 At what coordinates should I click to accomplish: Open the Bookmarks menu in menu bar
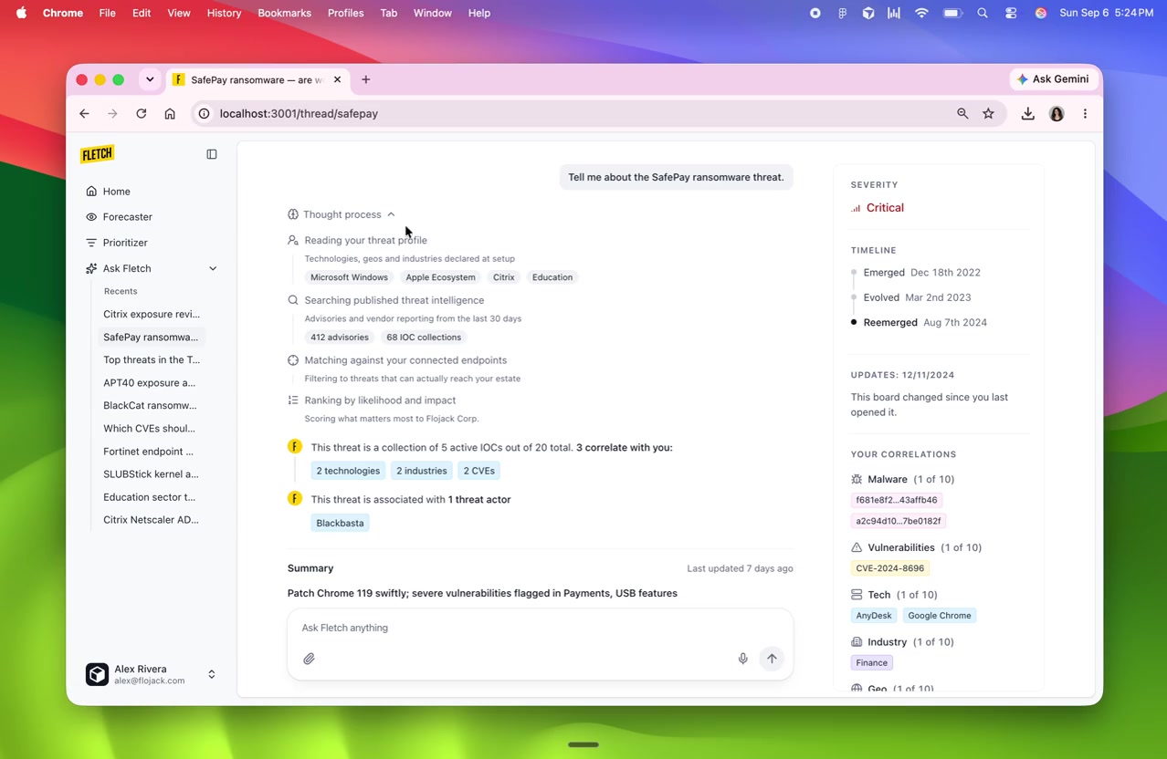click(x=284, y=13)
